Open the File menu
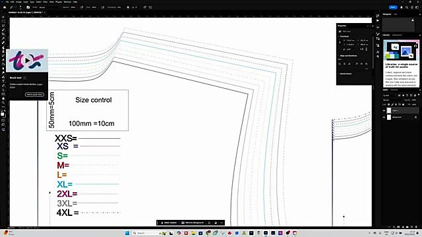 pyautogui.click(x=7, y=1)
